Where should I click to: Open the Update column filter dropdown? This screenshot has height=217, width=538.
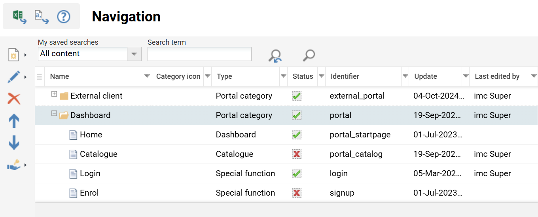point(466,76)
